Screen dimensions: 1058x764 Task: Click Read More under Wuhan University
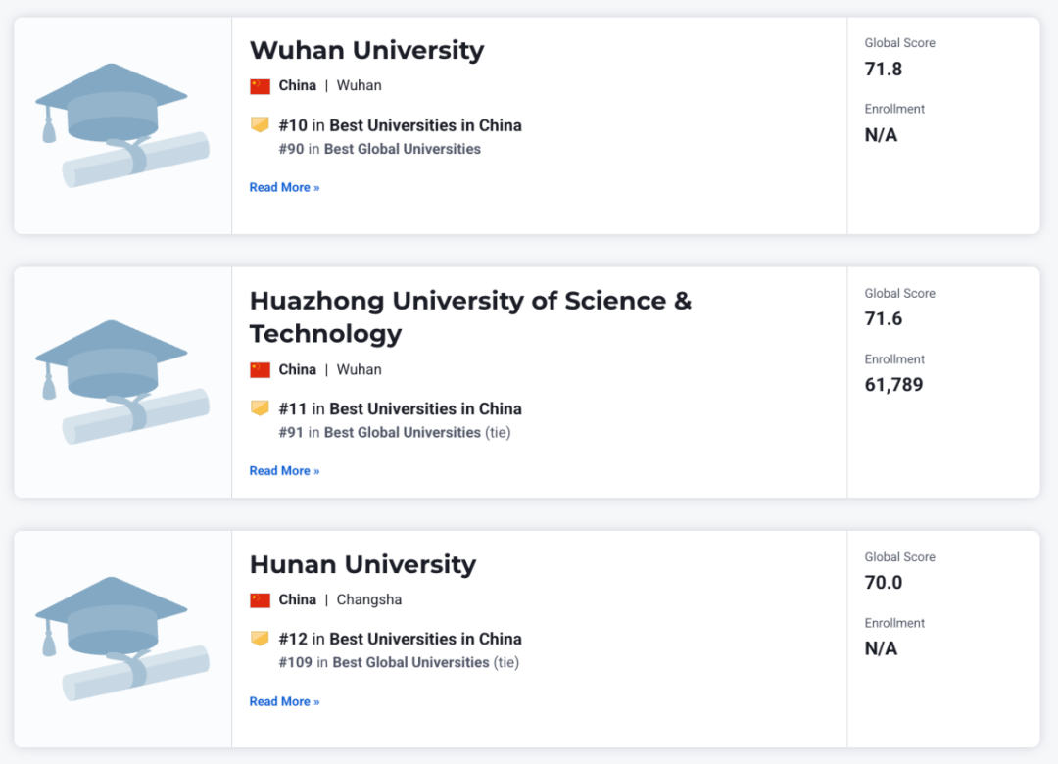(x=284, y=188)
